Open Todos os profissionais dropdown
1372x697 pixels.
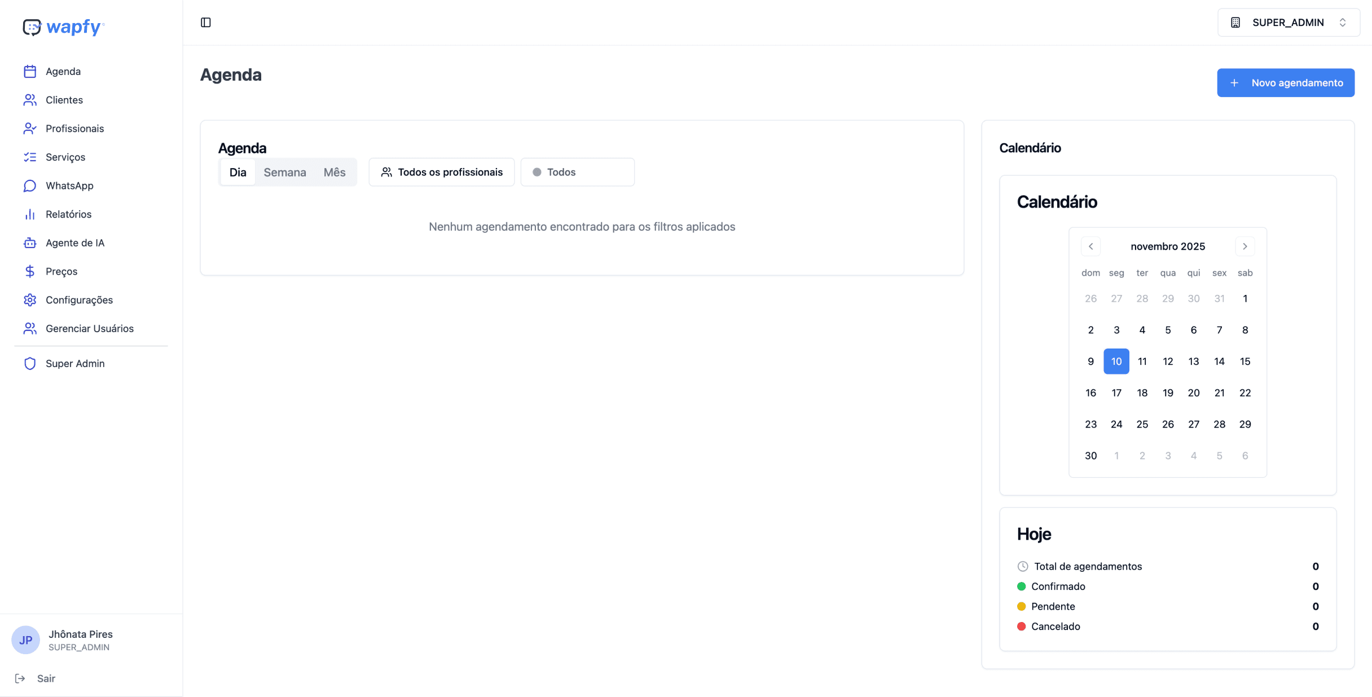442,173
